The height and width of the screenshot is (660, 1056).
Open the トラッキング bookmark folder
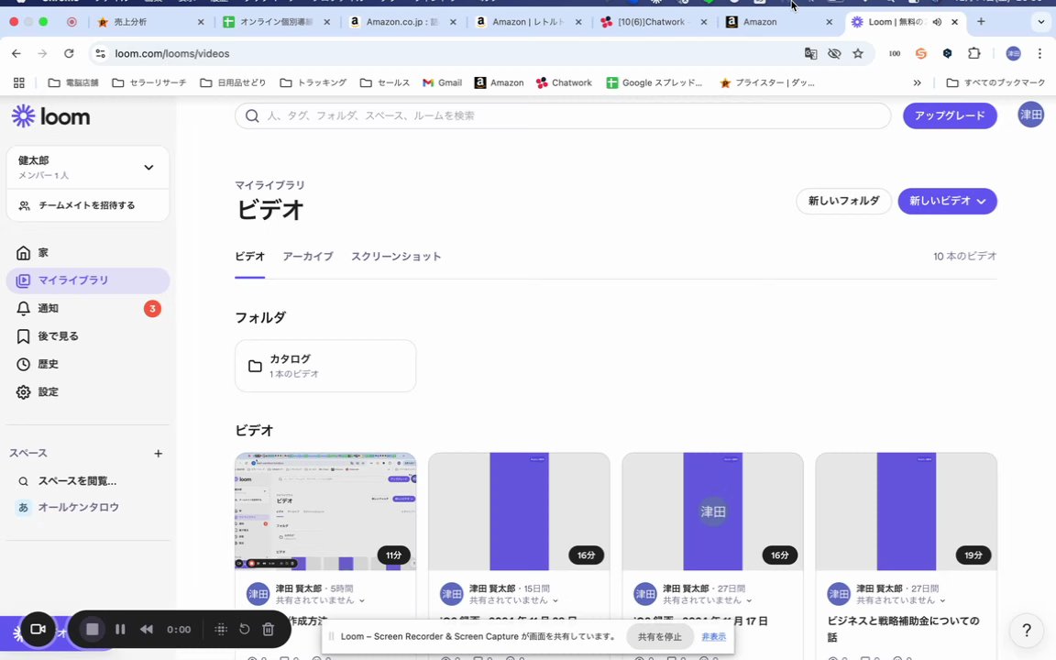point(313,82)
